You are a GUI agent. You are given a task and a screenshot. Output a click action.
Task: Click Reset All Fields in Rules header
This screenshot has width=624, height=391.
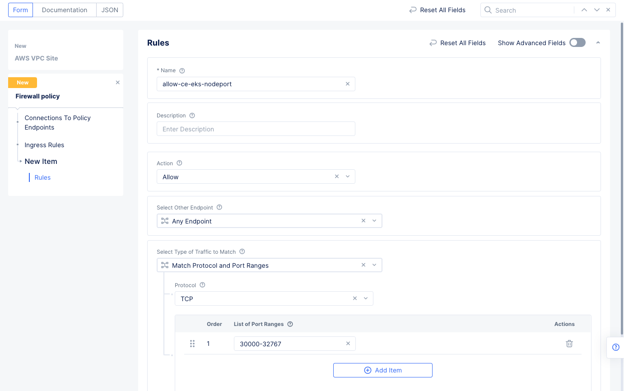click(457, 43)
